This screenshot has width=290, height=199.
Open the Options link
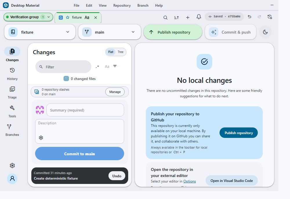pyautogui.click(x=190, y=181)
